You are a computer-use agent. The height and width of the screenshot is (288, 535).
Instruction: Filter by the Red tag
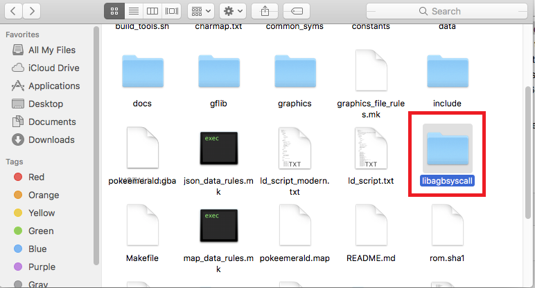(36, 177)
